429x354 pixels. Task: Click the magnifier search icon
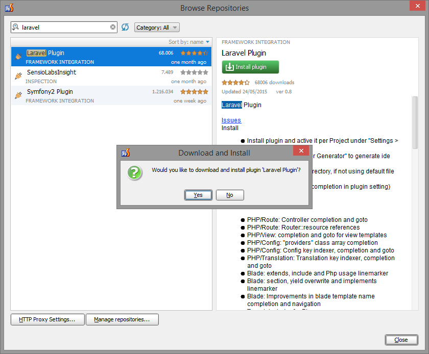(x=16, y=27)
